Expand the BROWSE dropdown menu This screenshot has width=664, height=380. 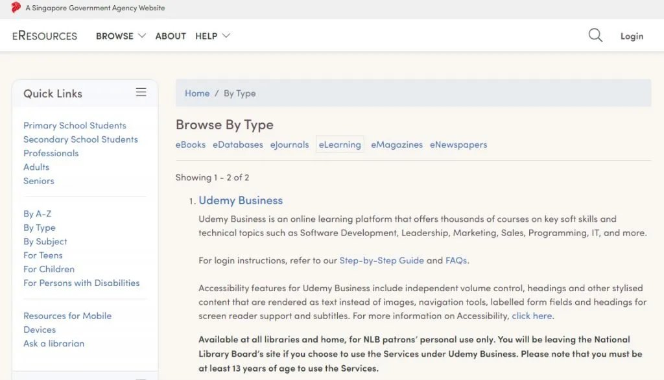[x=121, y=36]
